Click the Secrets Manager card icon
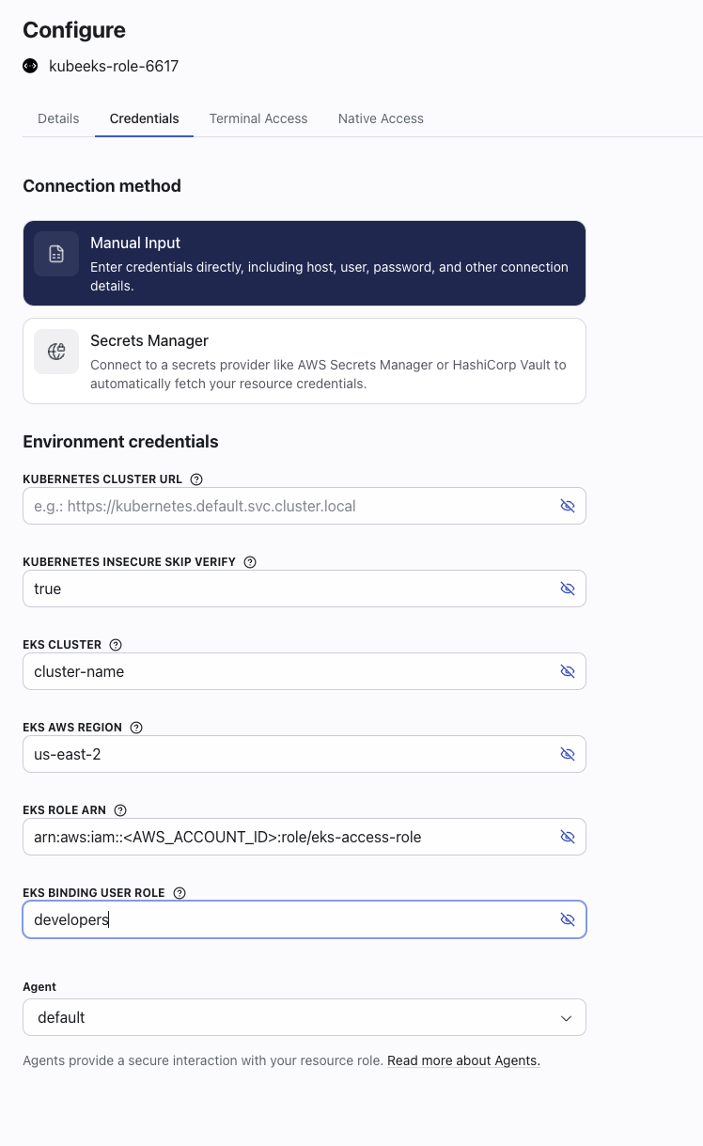This screenshot has width=703, height=1146. 56,351
